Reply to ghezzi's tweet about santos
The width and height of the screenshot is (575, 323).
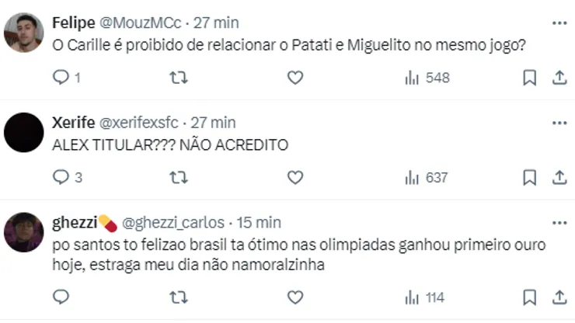[x=61, y=297]
